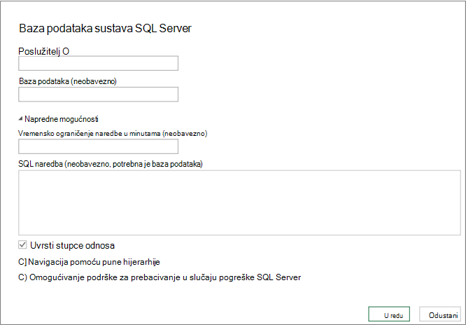Click the Vremensko ograničenje naredbe u minutama label

(113, 133)
